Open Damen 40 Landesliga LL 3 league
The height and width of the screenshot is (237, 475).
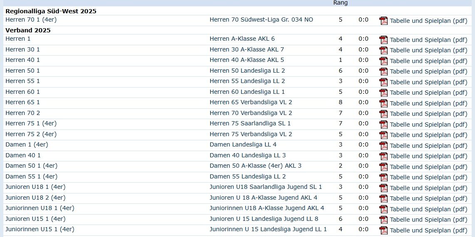click(x=247, y=155)
